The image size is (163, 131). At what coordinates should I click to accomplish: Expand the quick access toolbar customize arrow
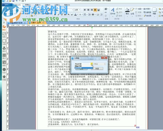click(25, 1)
